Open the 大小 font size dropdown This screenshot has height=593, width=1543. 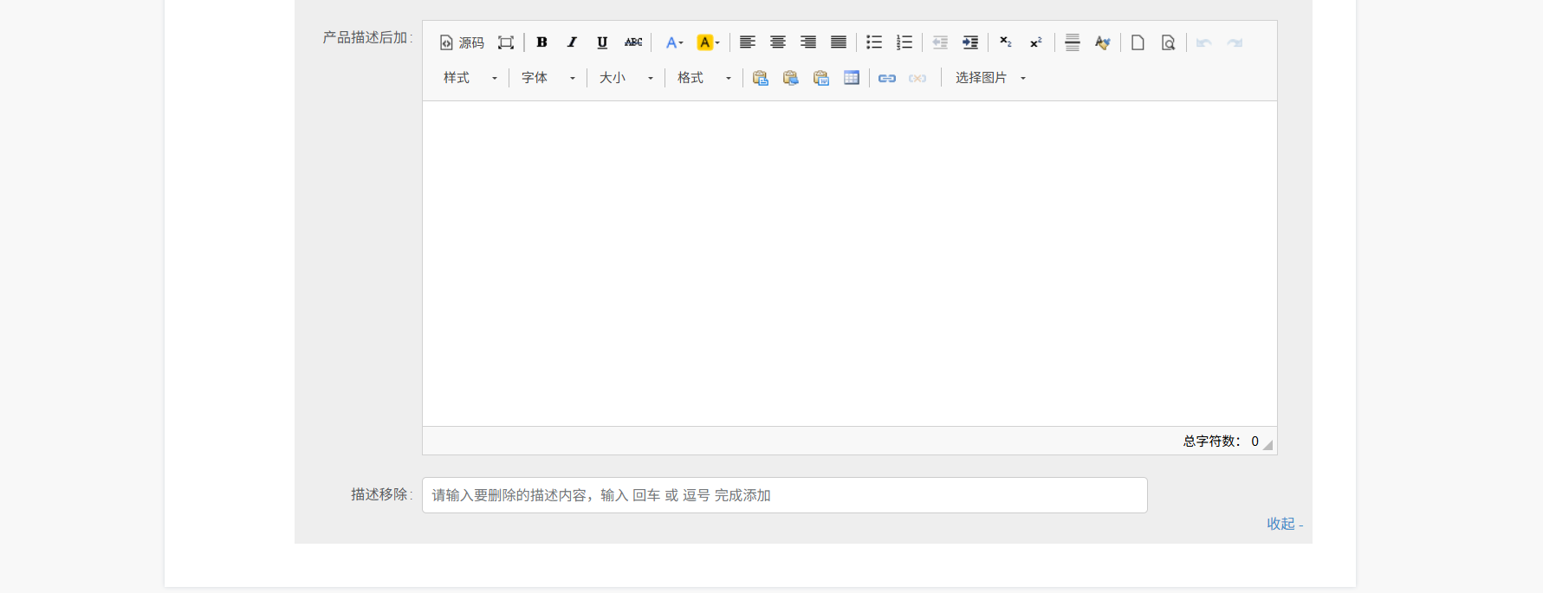click(626, 78)
